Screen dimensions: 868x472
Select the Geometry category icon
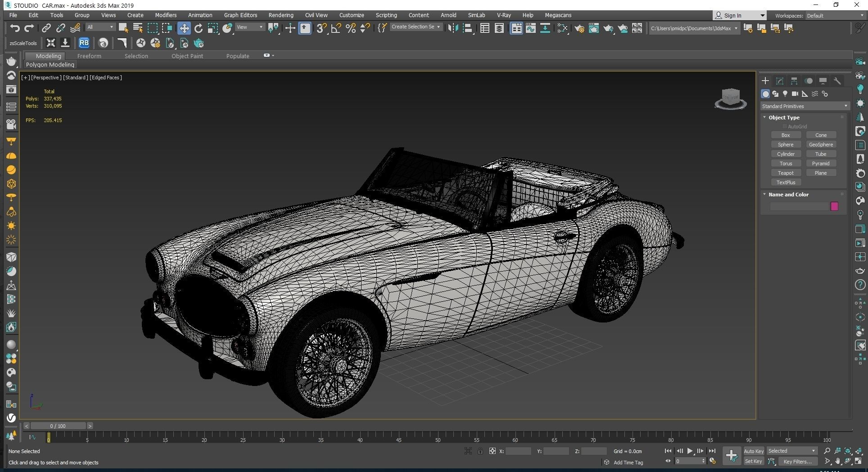tap(765, 94)
